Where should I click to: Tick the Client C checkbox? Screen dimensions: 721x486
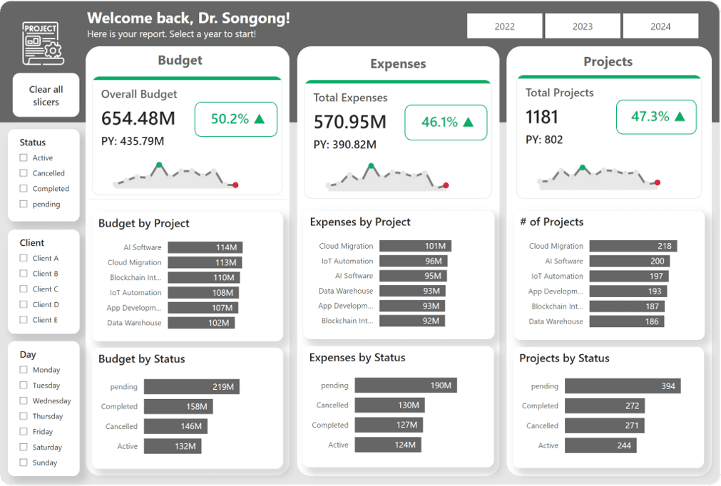click(24, 289)
